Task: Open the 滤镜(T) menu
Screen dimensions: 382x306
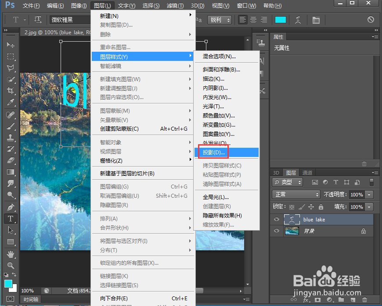Action: [175, 5]
